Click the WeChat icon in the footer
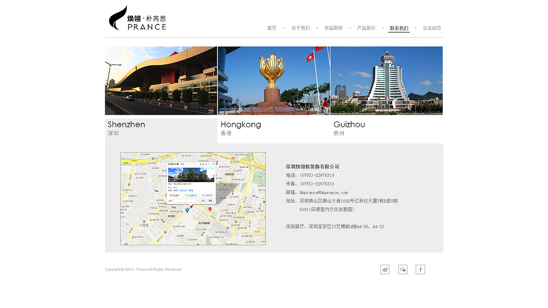This screenshot has width=548, height=308. 402,269
